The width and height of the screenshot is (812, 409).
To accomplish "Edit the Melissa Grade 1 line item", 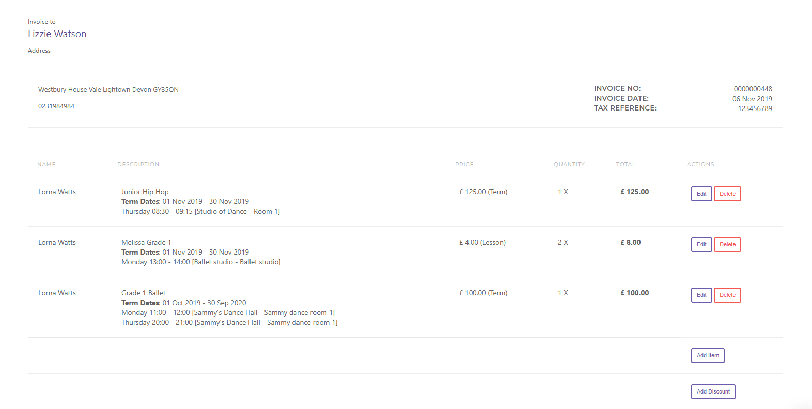I will 701,244.
